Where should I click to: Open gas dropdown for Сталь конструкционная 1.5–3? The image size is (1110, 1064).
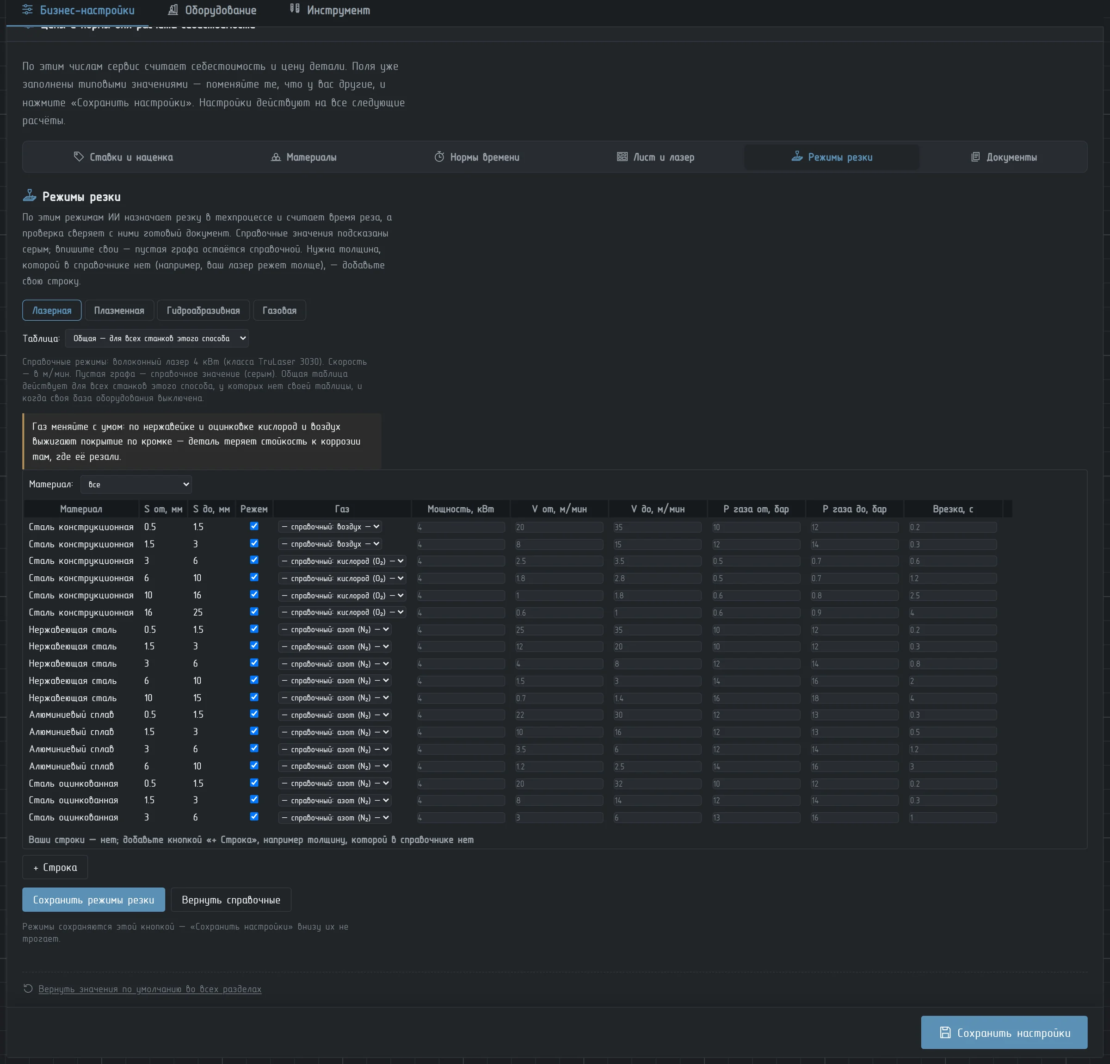click(x=330, y=543)
